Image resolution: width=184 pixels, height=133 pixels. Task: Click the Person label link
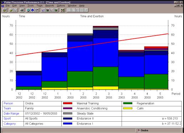pyautogui.click(x=8, y=103)
